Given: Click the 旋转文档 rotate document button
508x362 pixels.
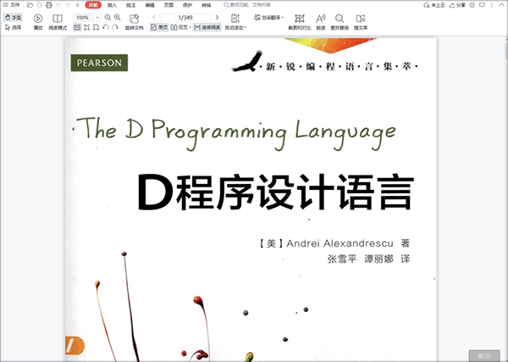Looking at the screenshot, I should tap(134, 22).
